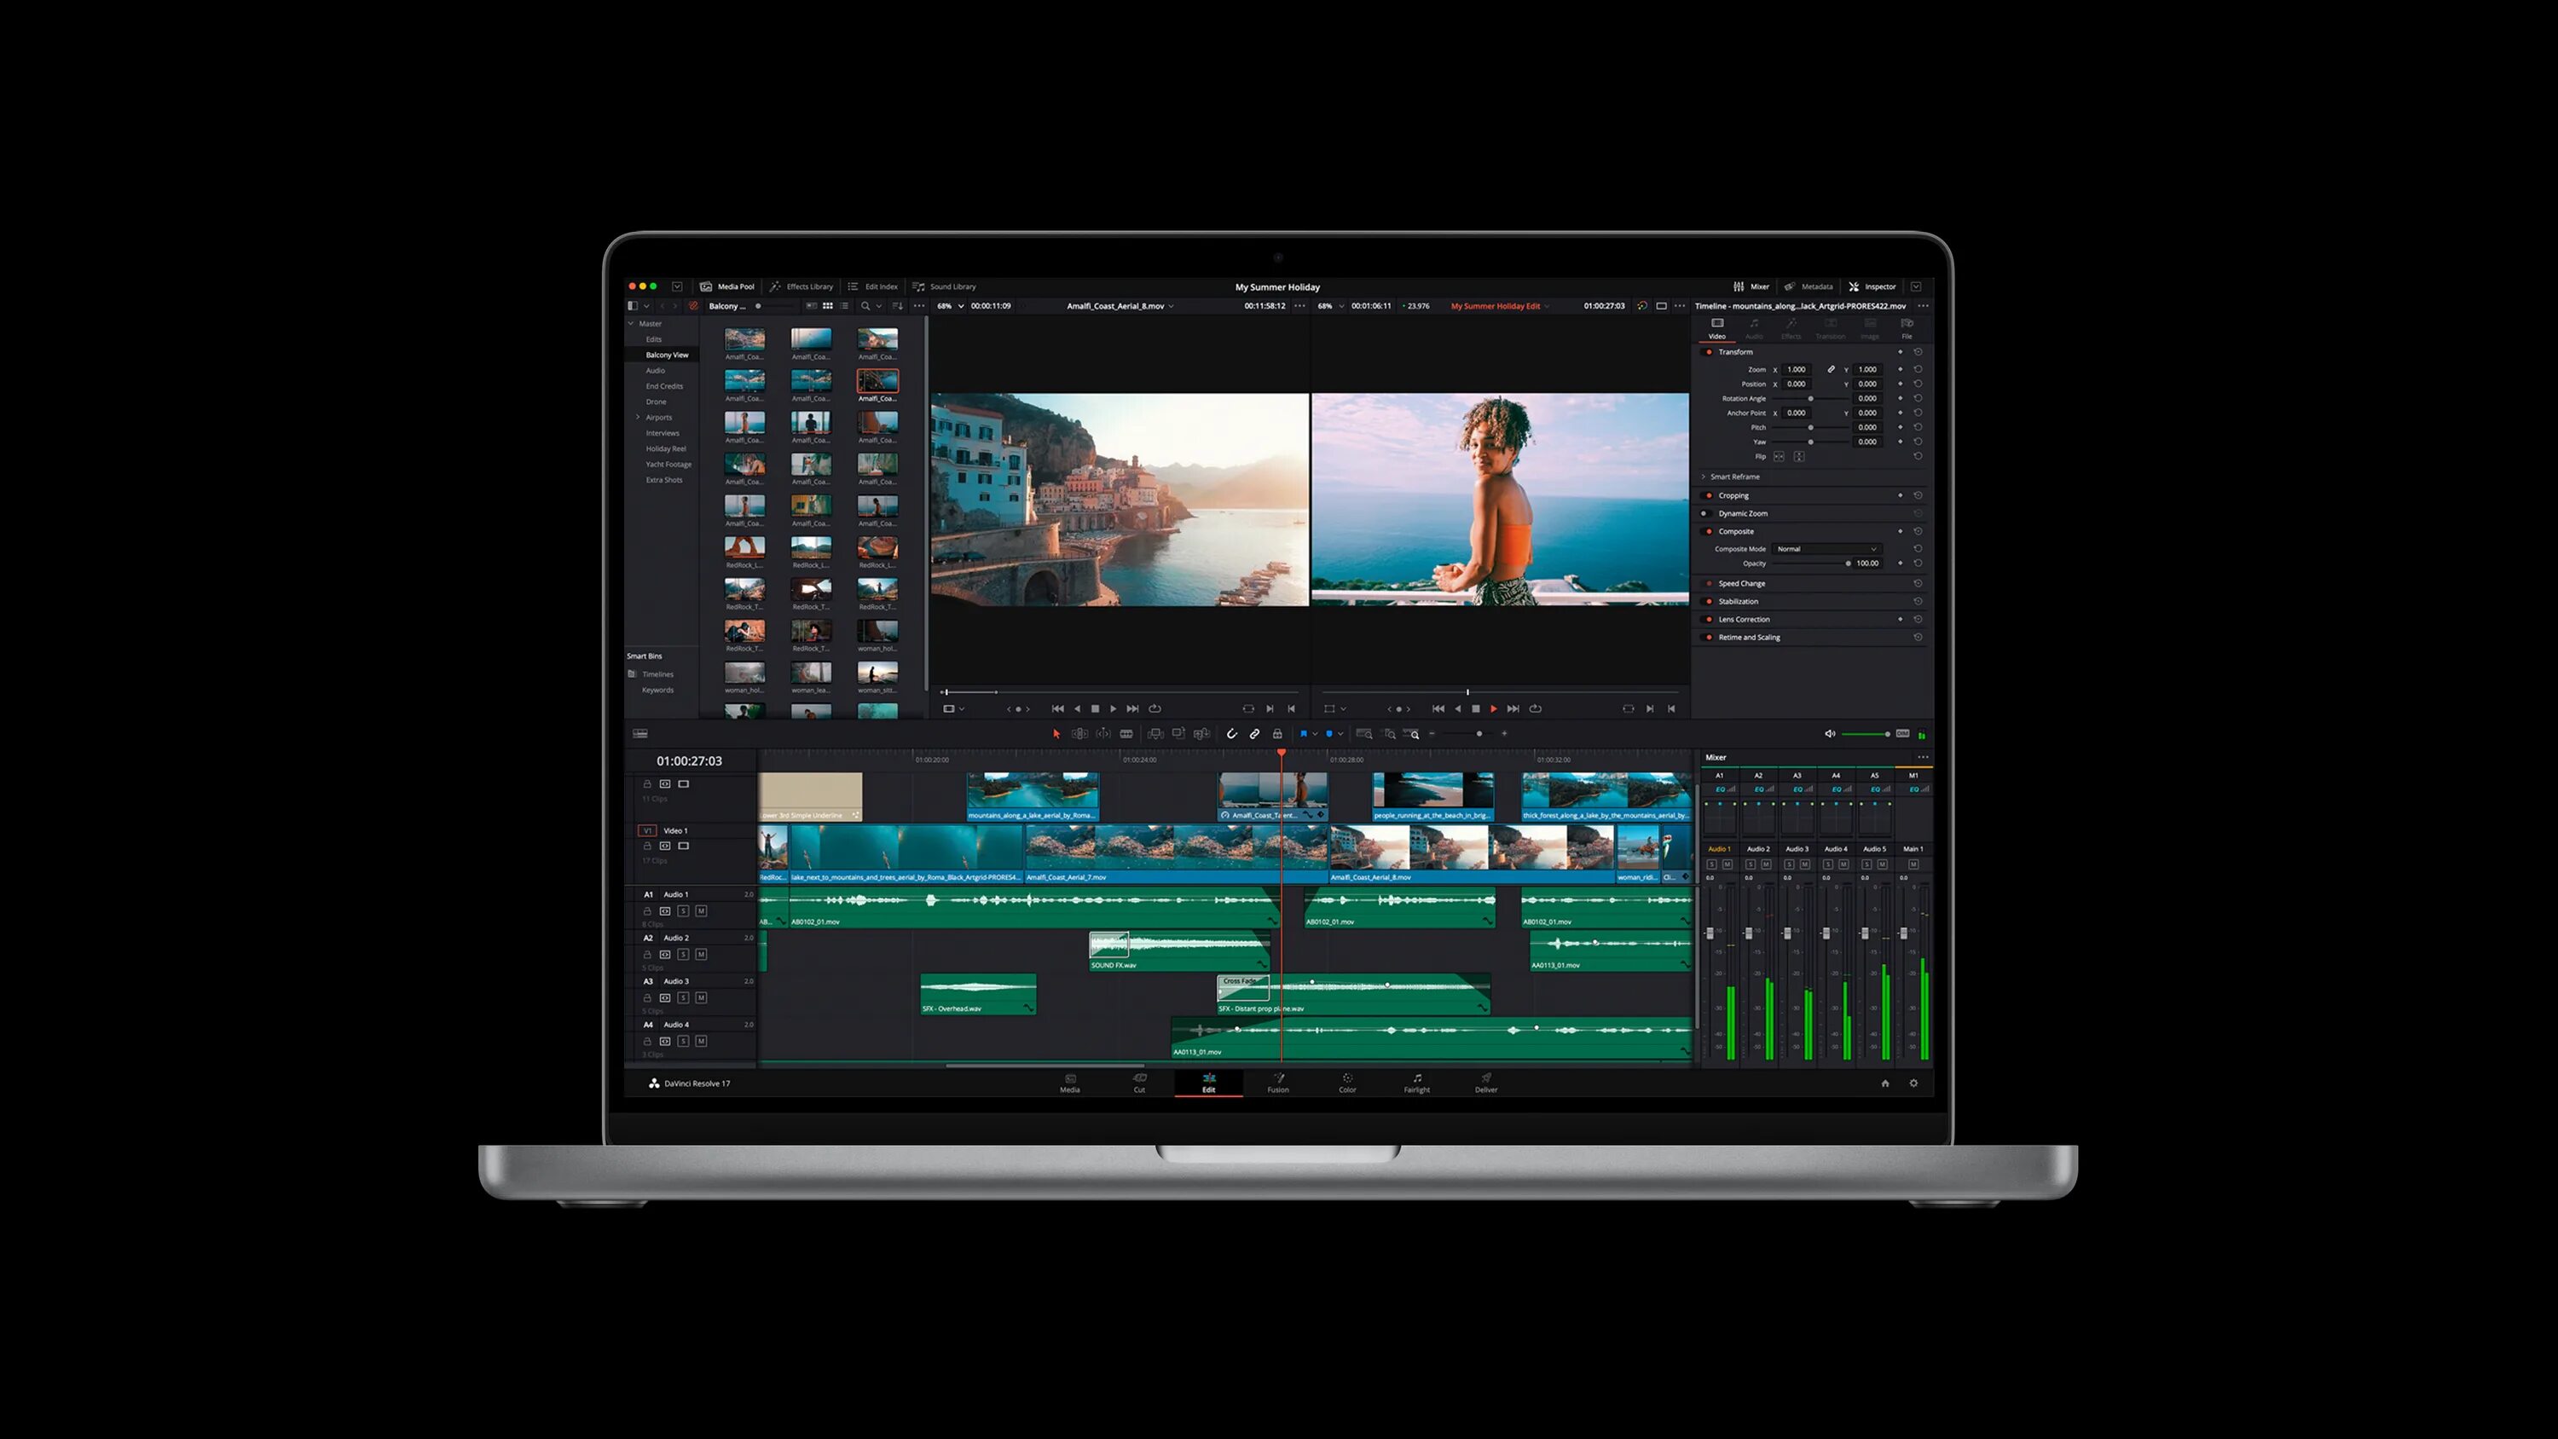The width and height of the screenshot is (2558, 1439).
Task: Adjust the Opacity slider handle
Action: [x=1848, y=563]
